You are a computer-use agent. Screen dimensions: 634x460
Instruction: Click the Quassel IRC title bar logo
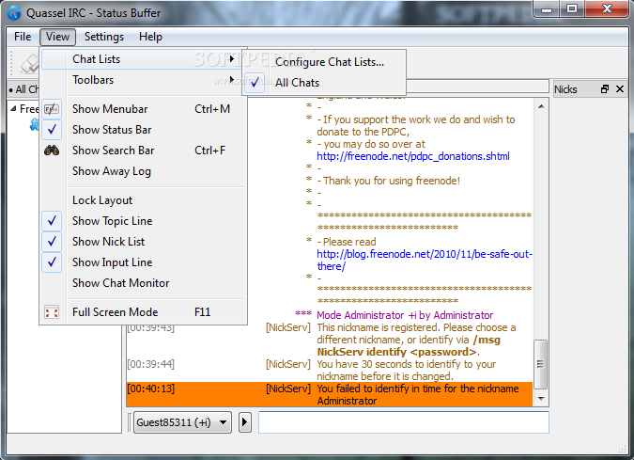pyautogui.click(x=14, y=13)
